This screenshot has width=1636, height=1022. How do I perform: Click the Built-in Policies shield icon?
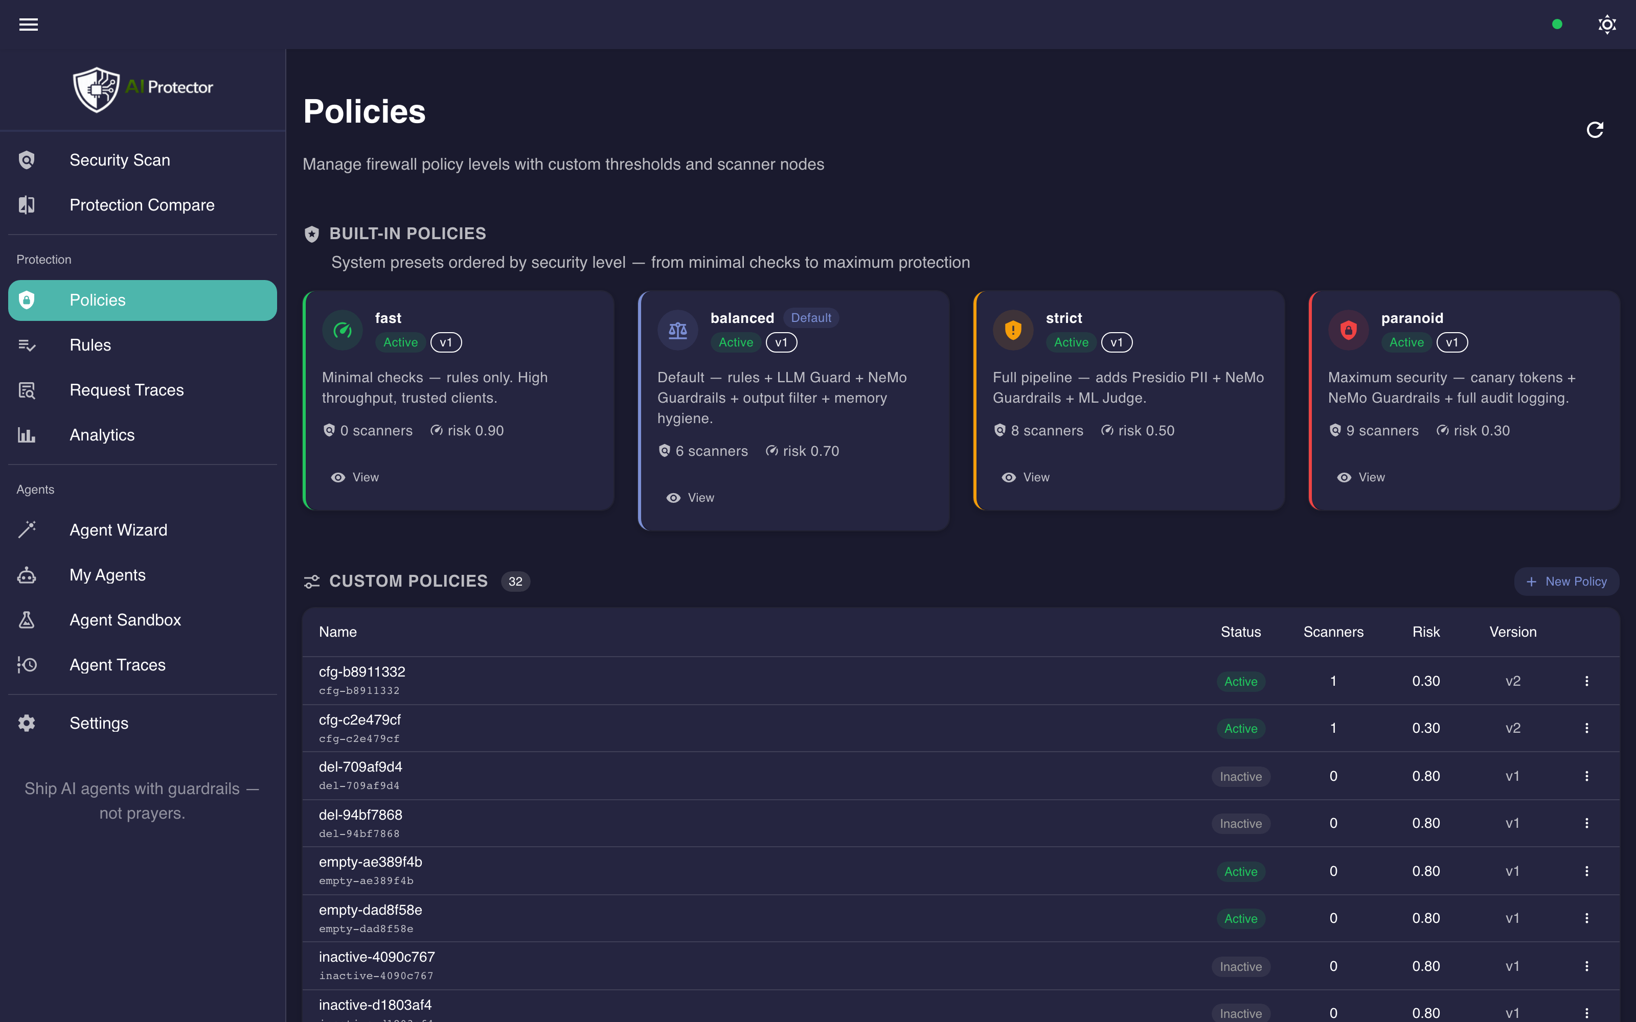[x=312, y=234]
